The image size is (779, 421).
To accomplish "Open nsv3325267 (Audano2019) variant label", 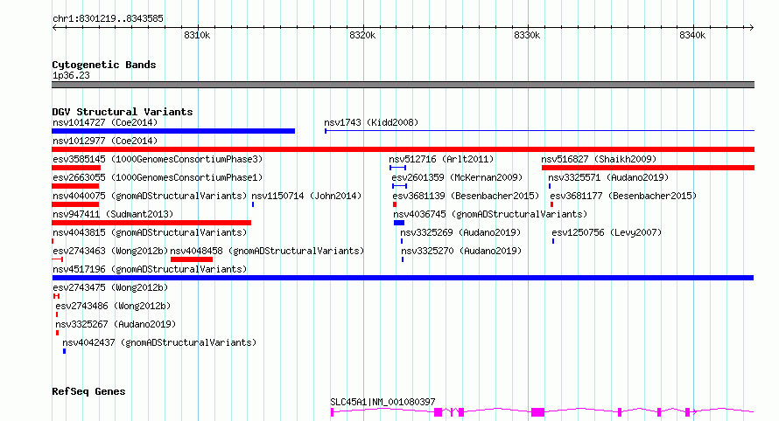I will [x=116, y=324].
